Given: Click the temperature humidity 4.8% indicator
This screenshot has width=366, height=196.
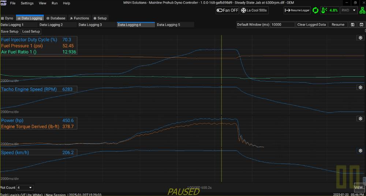Looking at the screenshot, I should point(330,10).
